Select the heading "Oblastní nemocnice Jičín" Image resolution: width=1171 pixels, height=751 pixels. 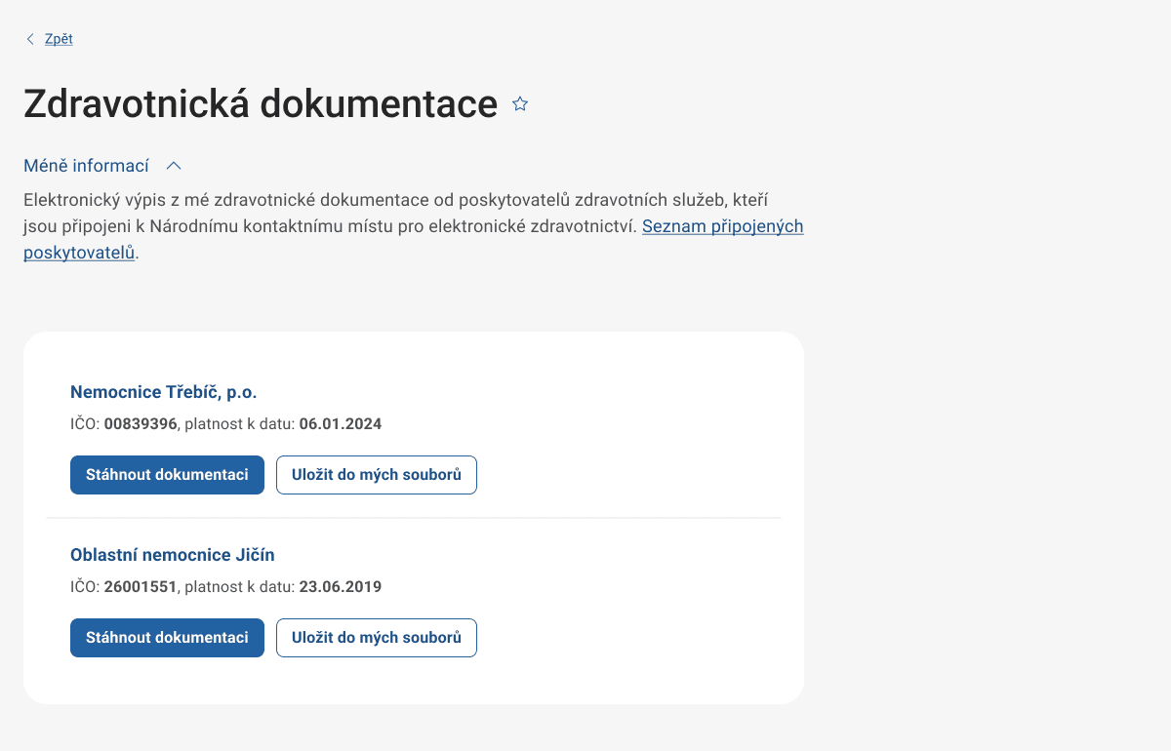coord(172,554)
